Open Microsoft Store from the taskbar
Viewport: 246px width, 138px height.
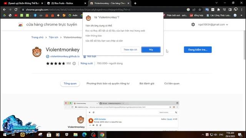pos(49,135)
